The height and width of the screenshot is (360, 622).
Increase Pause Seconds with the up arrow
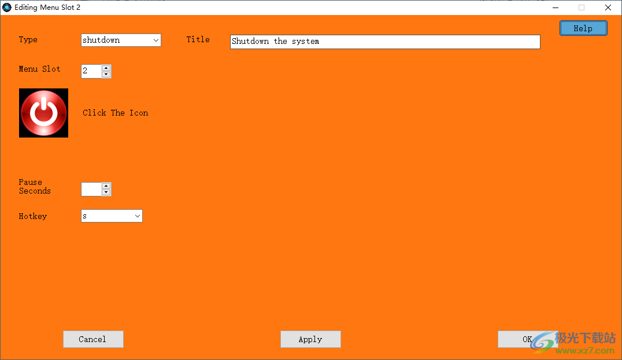107,187
